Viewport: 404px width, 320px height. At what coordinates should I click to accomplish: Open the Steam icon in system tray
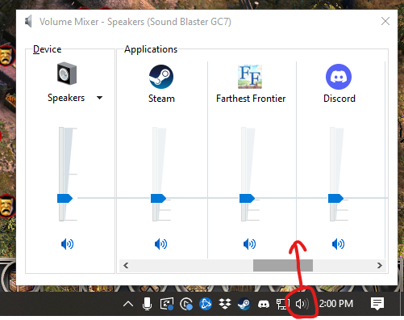pos(244,304)
